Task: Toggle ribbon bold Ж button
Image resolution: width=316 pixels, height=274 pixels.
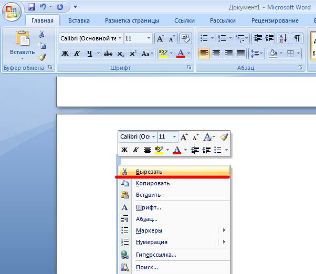Action: pyautogui.click(x=65, y=54)
